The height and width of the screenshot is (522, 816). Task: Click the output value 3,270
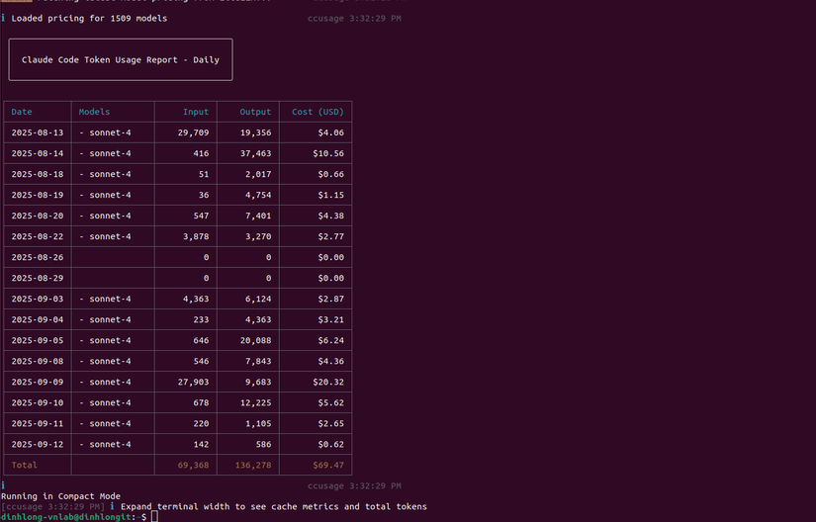258,236
